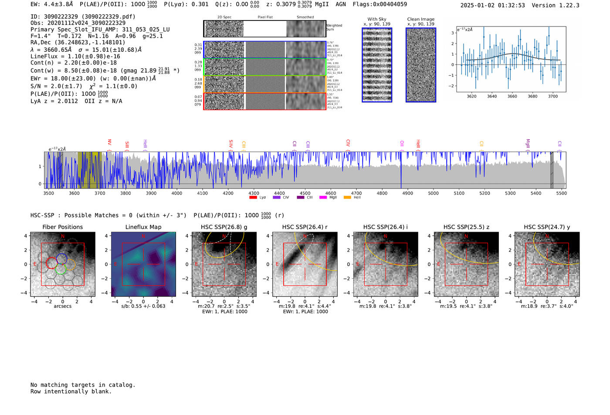Viewport: 610px width, 415px height.
Task: Click the EW: 4.4±3.8Å header value
Action: pyautogui.click(x=52, y=4)
